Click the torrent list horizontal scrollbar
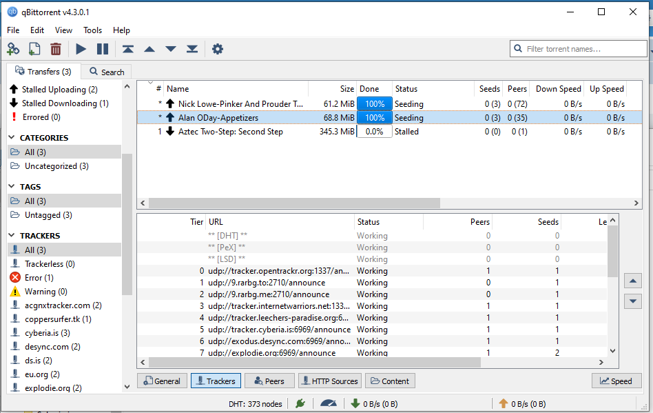Viewport: 653px width, 413px height. (x=294, y=203)
